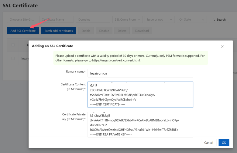Open the On State dropdown
Image resolution: width=237 pixels, height=153 pixels.
[x=192, y=19]
